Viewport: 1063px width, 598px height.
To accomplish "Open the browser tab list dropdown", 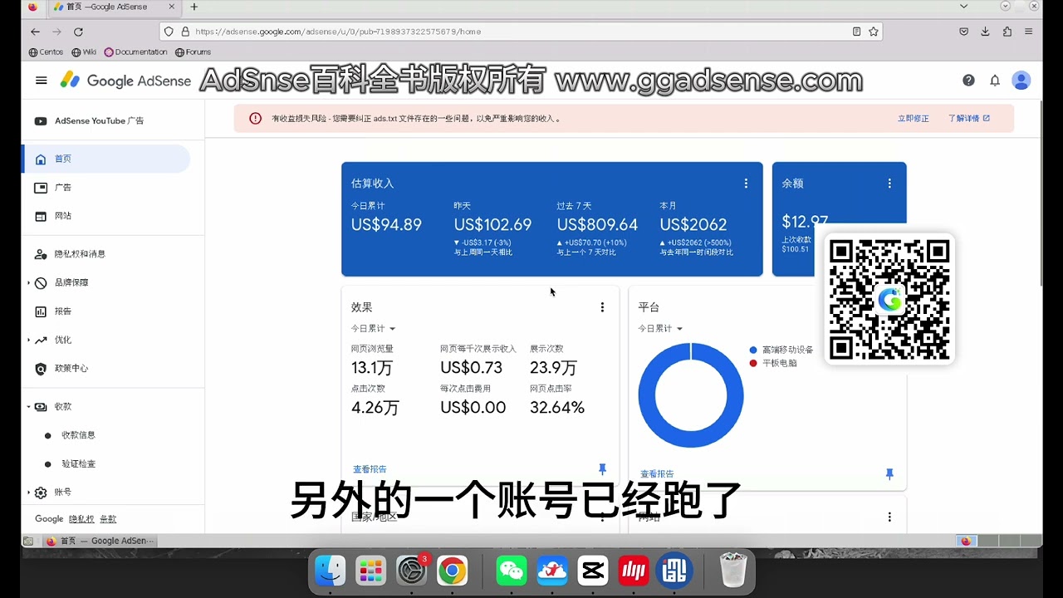I will (x=963, y=7).
